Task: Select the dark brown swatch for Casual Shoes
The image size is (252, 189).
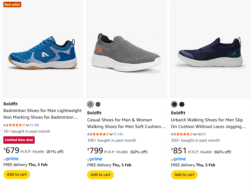Action: point(98,104)
